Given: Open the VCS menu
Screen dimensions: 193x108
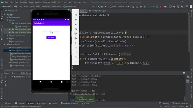Looking at the screenshot, I should click(71, 2).
